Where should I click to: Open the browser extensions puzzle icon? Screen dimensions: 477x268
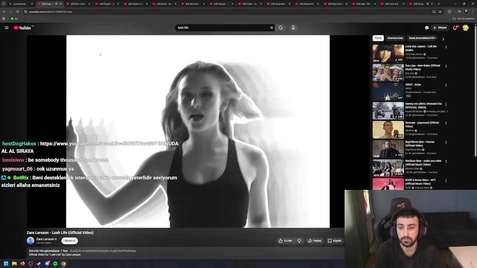coord(449,12)
